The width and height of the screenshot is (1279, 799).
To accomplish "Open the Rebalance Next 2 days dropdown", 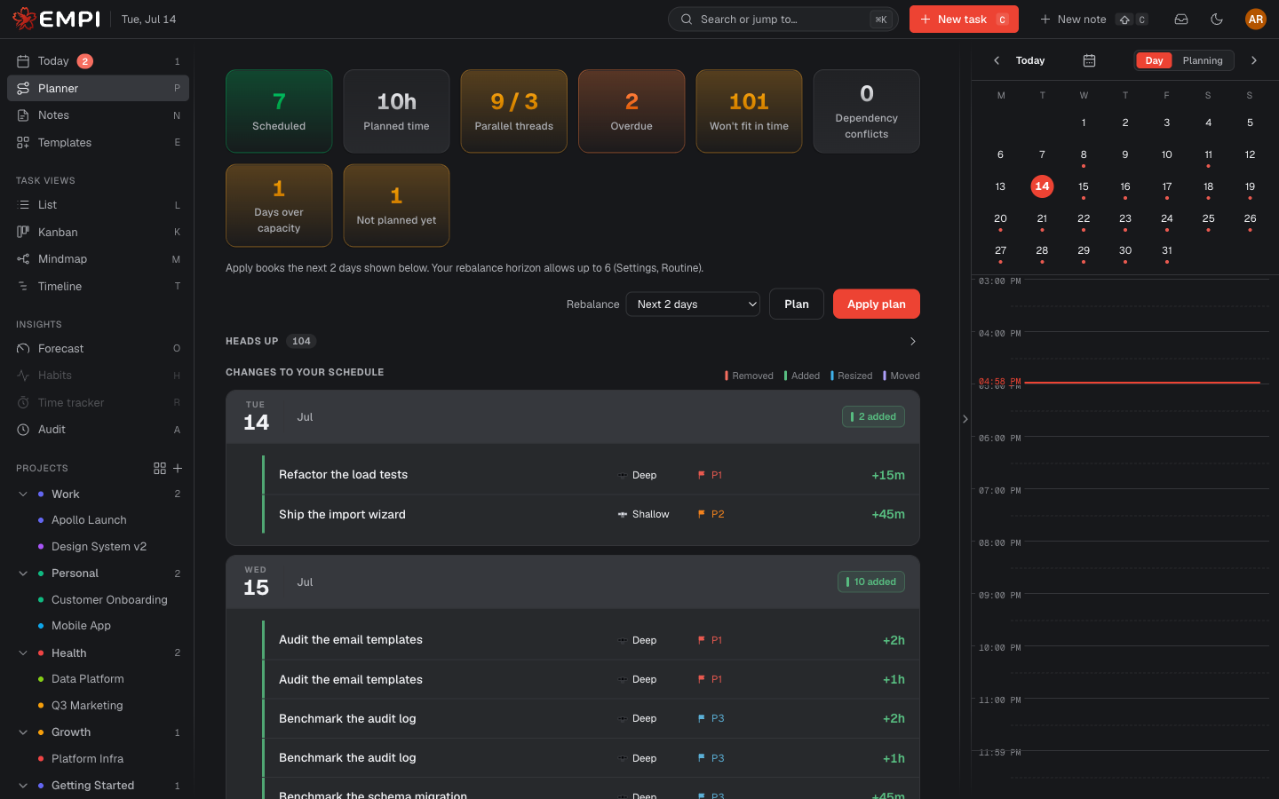I will click(693, 305).
